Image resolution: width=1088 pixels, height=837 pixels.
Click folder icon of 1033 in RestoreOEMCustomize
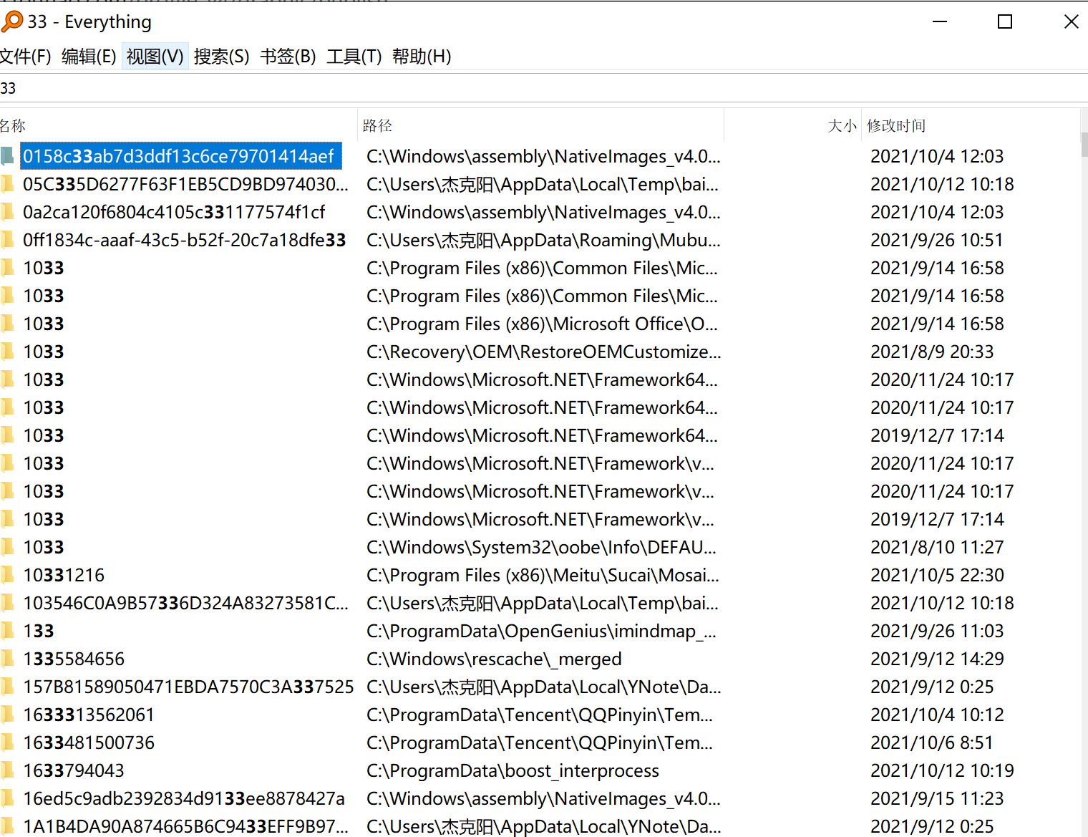pyautogui.click(x=8, y=352)
